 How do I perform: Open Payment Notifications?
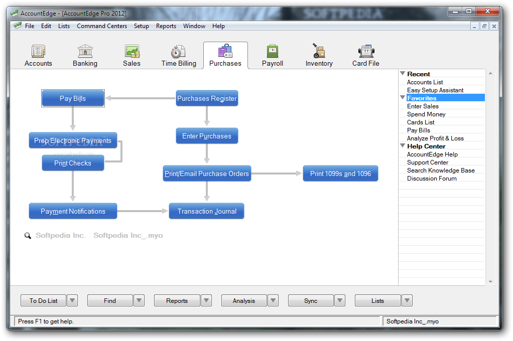tap(73, 211)
